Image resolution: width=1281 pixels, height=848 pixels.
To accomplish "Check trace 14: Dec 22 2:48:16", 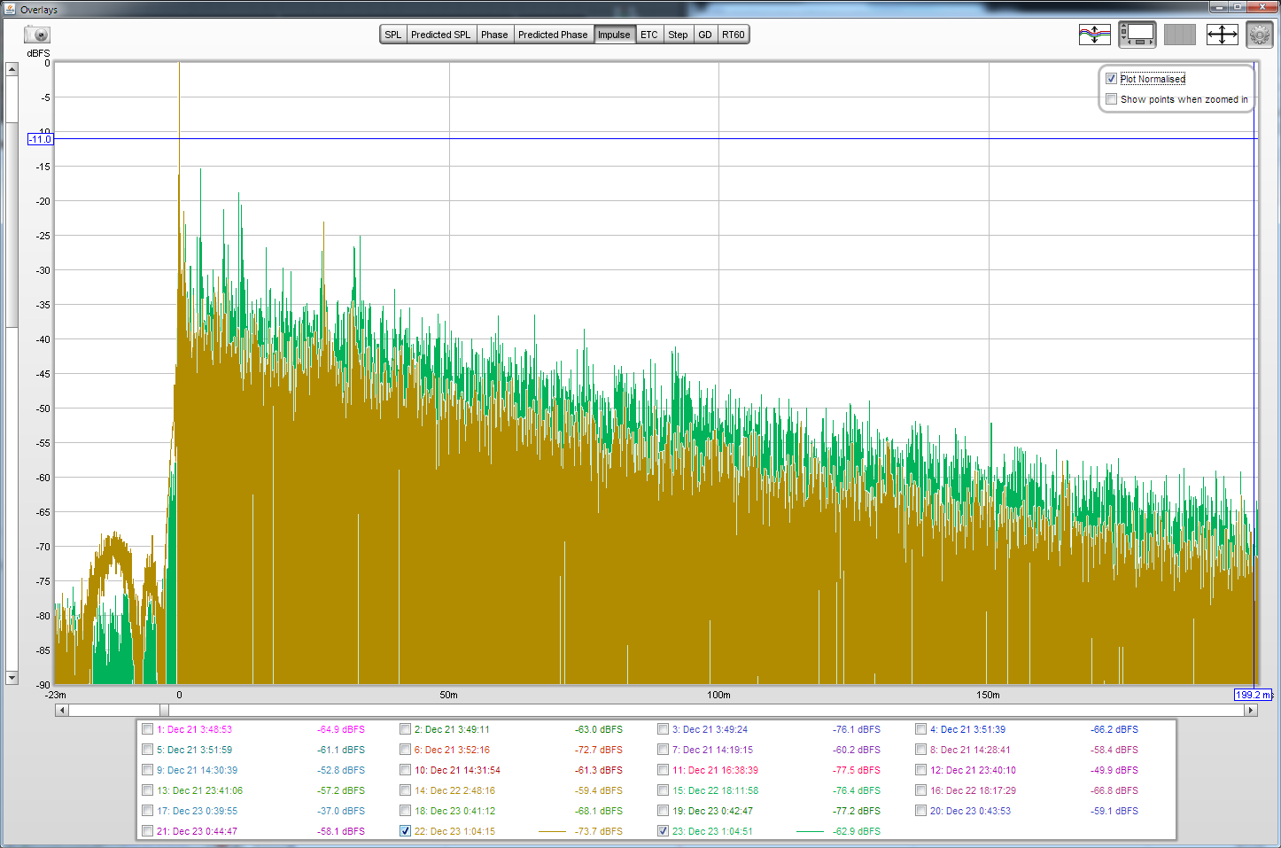I will [x=405, y=790].
